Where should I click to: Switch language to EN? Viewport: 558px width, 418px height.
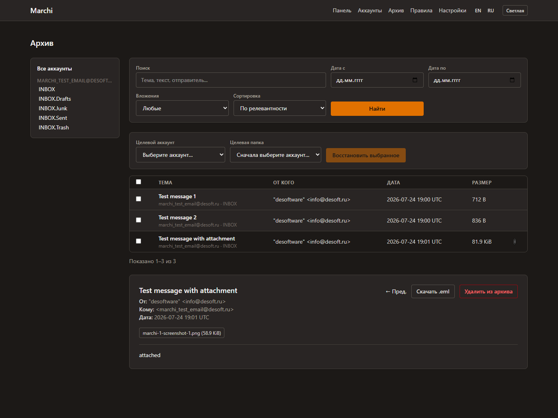tap(478, 11)
